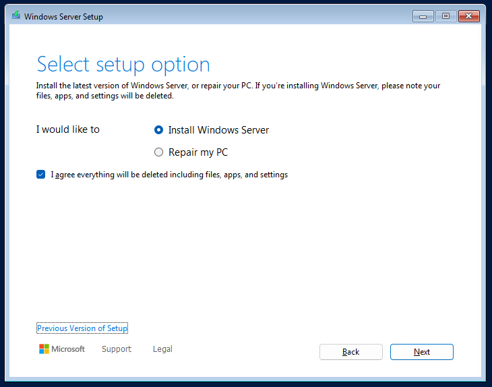492x387 pixels.
Task: Click the 'Repair my PC' option label text
Action: (x=198, y=152)
